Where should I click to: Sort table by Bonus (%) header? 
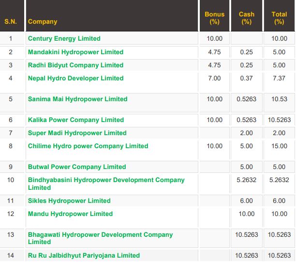tap(214, 18)
